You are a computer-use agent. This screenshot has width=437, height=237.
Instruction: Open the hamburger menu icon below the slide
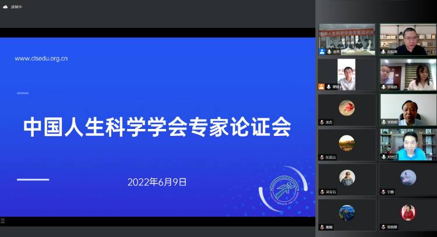(3, 221)
